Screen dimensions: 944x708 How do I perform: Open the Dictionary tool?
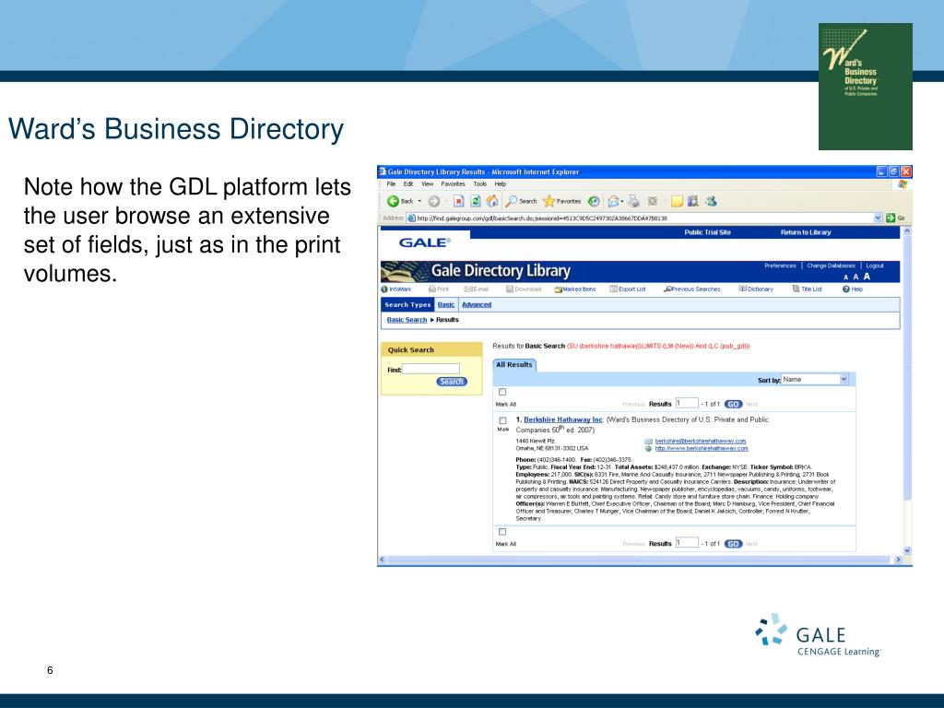tap(756, 289)
